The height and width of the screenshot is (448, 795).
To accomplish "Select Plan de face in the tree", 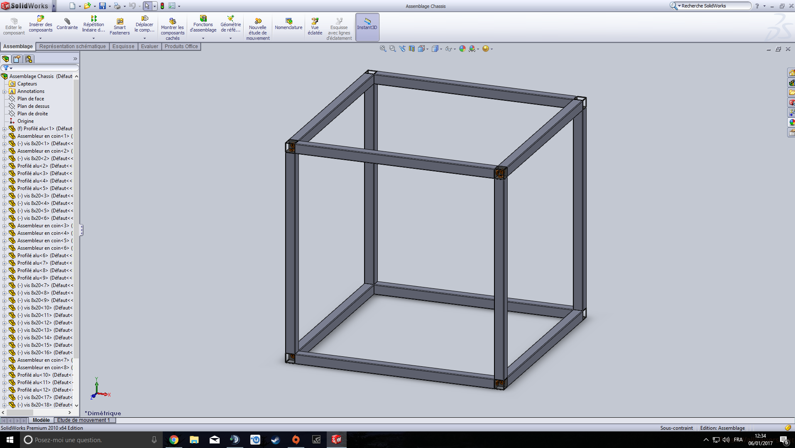I will pos(30,99).
